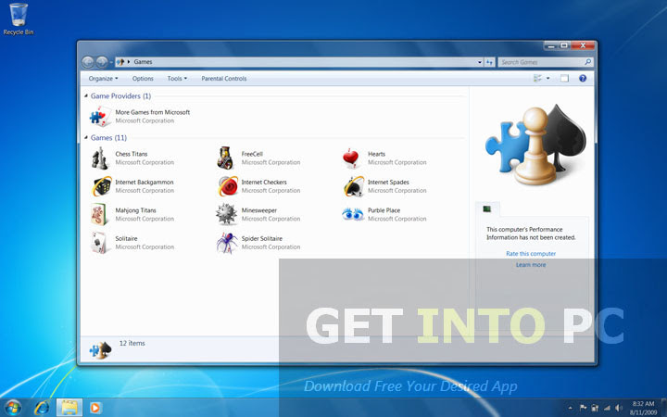Click the network signal tray icon
This screenshot has height=417, width=667.
(x=606, y=408)
